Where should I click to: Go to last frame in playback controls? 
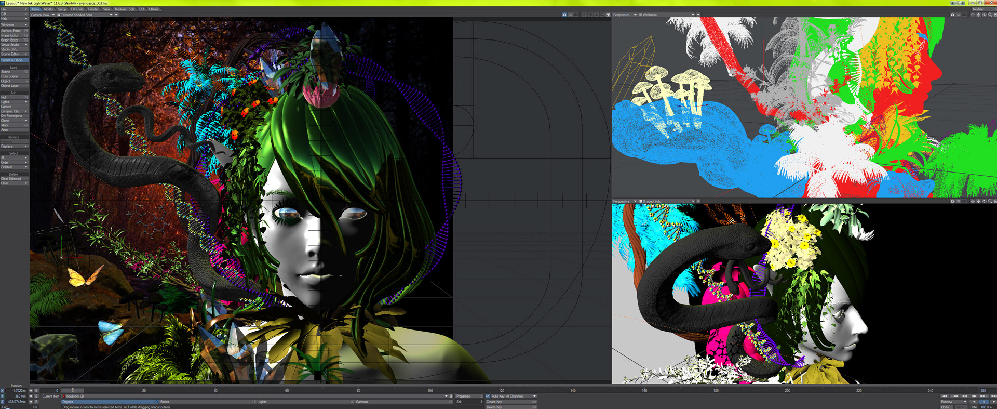[x=994, y=396]
